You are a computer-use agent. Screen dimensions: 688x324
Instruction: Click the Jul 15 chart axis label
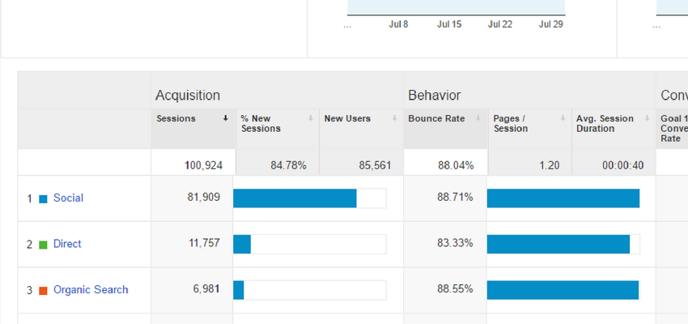point(449,24)
